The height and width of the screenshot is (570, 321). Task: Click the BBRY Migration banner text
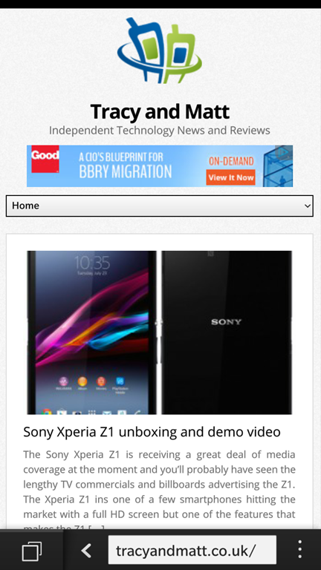coord(125,171)
